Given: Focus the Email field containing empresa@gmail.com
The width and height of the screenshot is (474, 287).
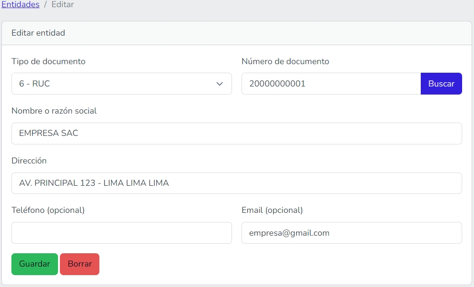Looking at the screenshot, I should coord(351,233).
